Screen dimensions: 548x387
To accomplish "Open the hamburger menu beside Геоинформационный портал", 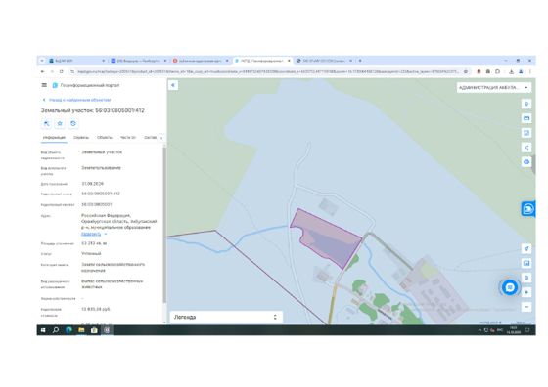I will (x=44, y=85).
